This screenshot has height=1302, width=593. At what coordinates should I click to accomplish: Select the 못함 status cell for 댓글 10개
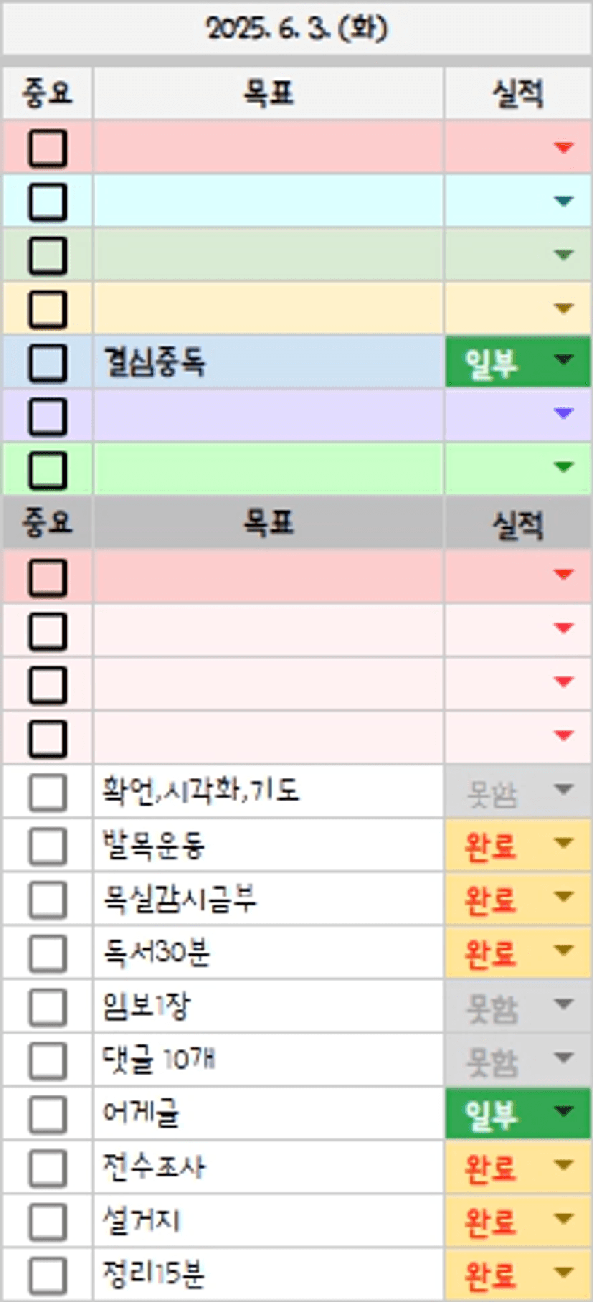click(492, 1060)
